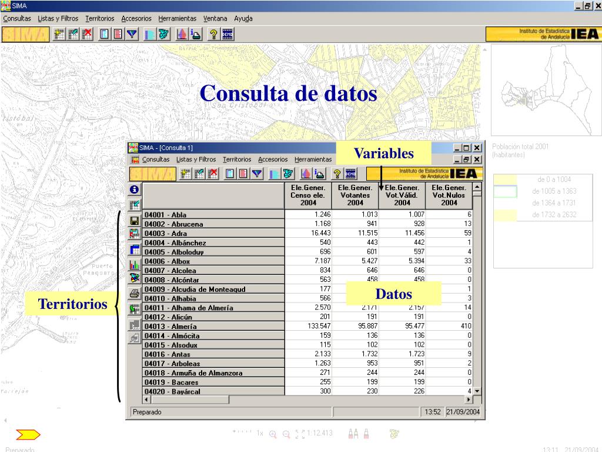Image resolution: width=602 pixels, height=452 pixels.
Task: Click yellow question mark help icon in main toolbar
Action: 213,34
